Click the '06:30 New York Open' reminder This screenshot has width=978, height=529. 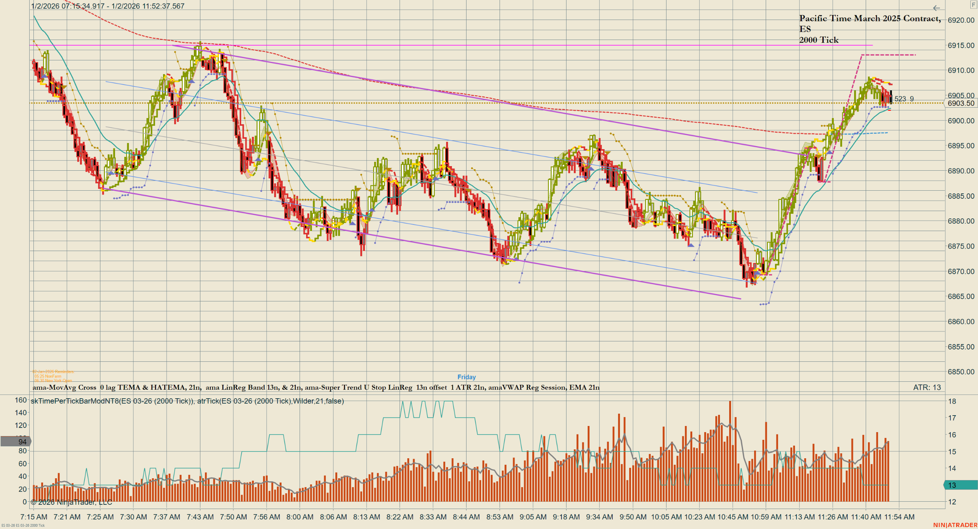(53, 381)
